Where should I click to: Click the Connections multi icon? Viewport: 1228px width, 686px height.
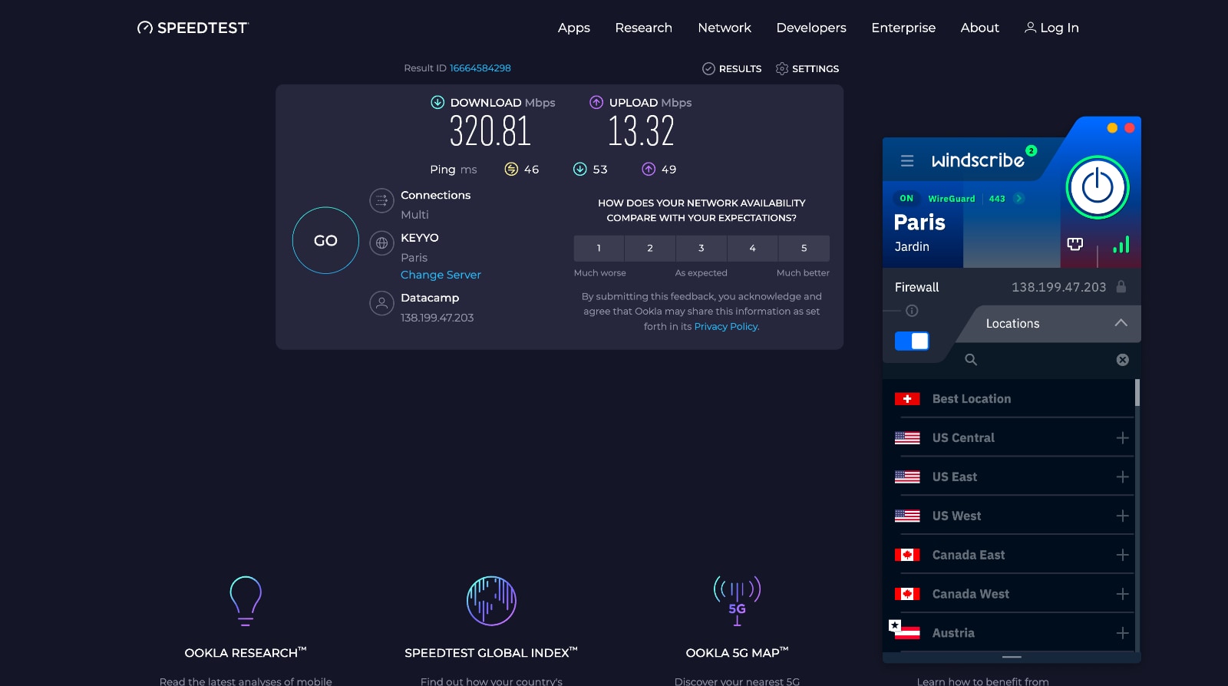coord(381,201)
